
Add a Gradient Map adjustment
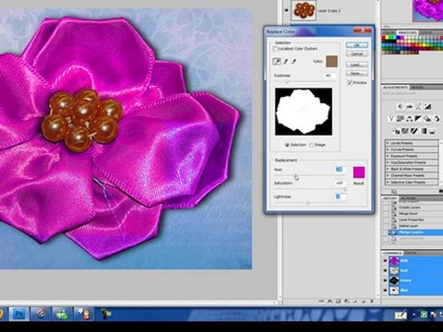tap(424, 131)
